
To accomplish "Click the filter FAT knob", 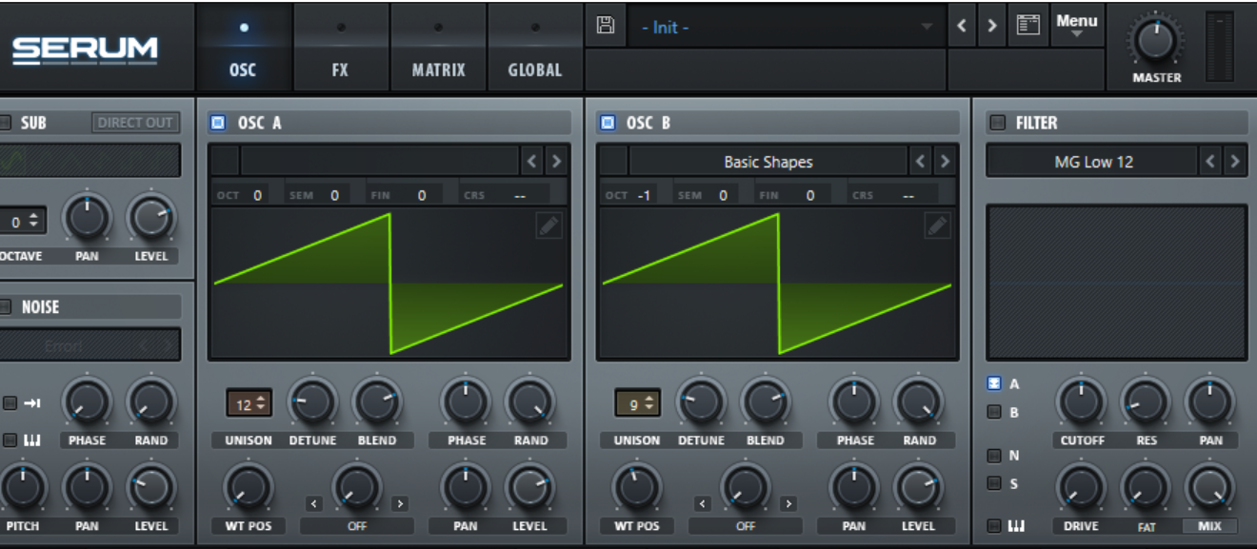I will click(x=1146, y=487).
